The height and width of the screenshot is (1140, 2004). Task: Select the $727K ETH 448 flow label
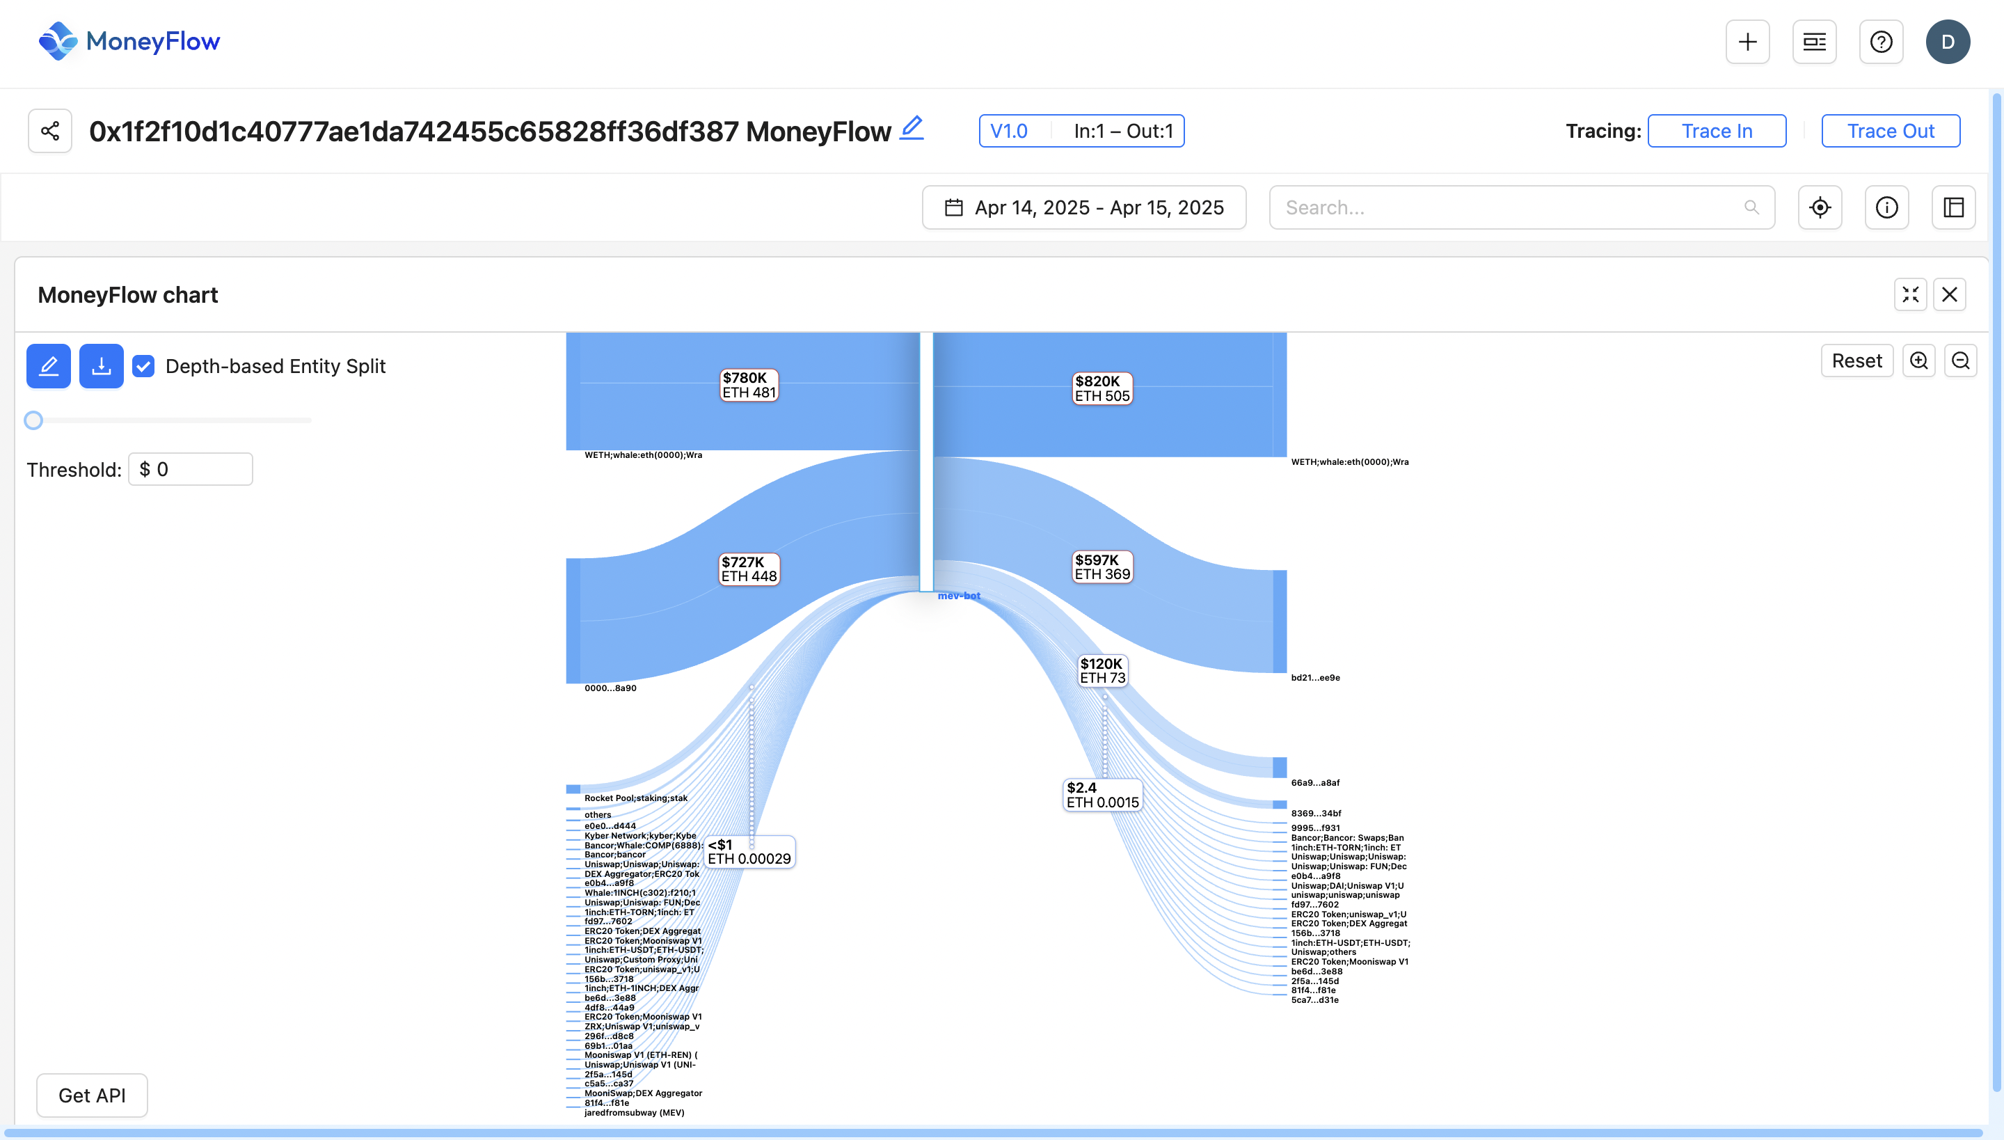coord(749,569)
